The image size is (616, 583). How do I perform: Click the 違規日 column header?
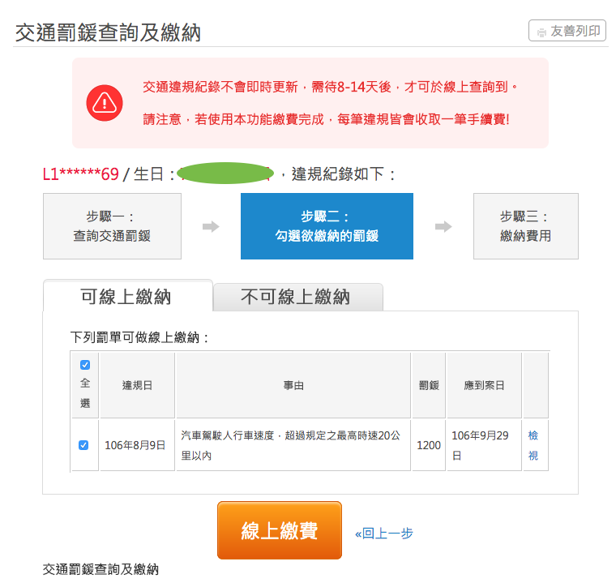point(137,385)
